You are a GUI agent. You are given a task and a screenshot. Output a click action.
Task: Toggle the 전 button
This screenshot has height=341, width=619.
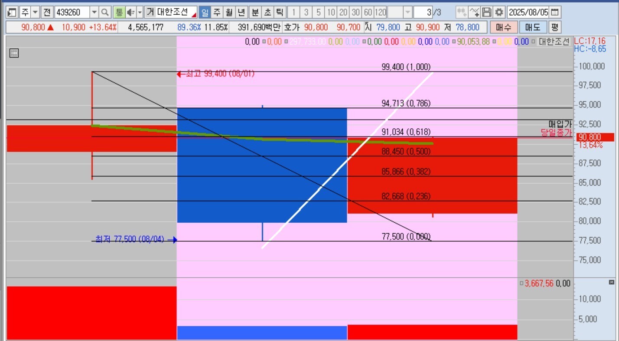pyautogui.click(x=47, y=12)
